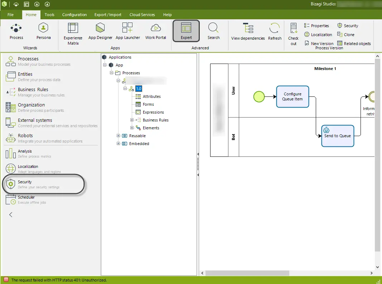Open the Work Portal
The image size is (382, 284).
click(x=156, y=31)
